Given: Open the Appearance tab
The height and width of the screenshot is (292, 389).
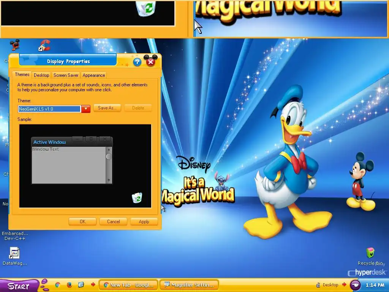Looking at the screenshot, I should (x=94, y=75).
